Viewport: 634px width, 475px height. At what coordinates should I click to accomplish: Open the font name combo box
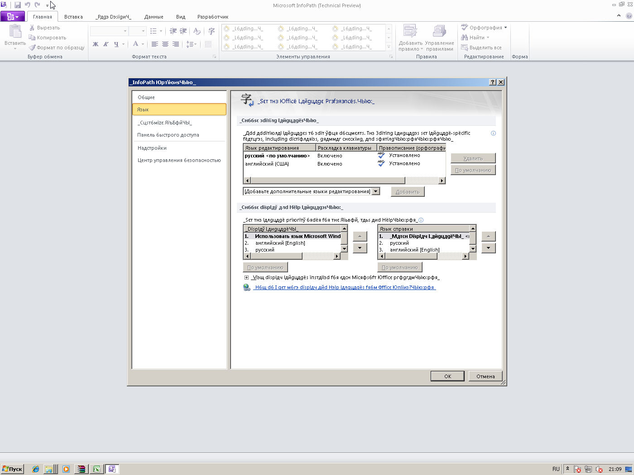(109, 31)
